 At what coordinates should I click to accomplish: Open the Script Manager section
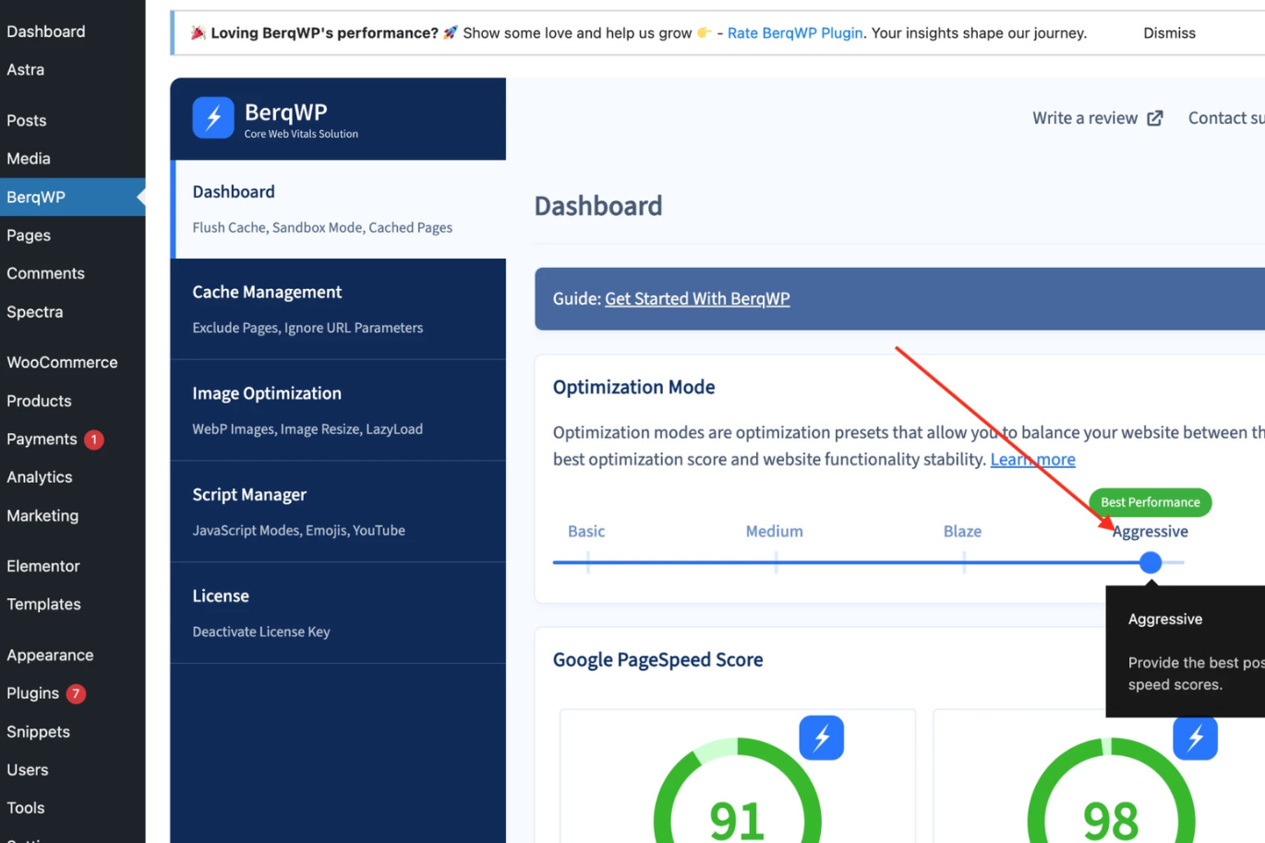click(x=339, y=512)
